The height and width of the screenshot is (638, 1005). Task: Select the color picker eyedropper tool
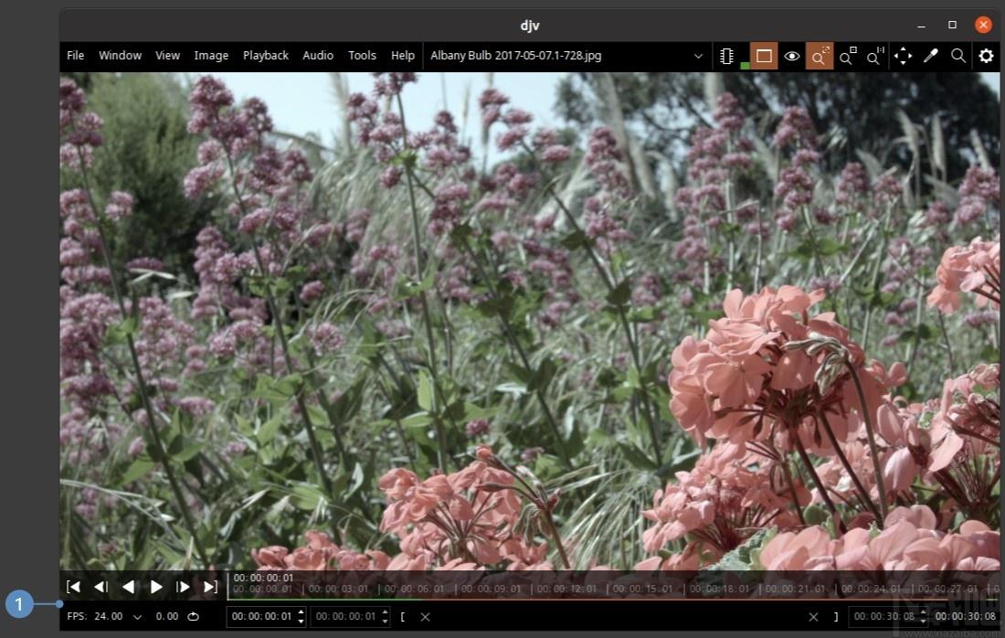(x=931, y=56)
